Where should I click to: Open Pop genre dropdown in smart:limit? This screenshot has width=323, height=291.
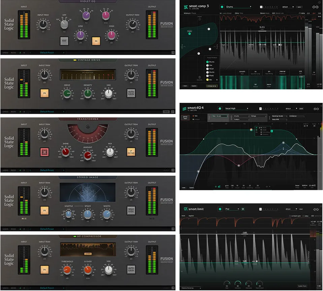click(232, 209)
